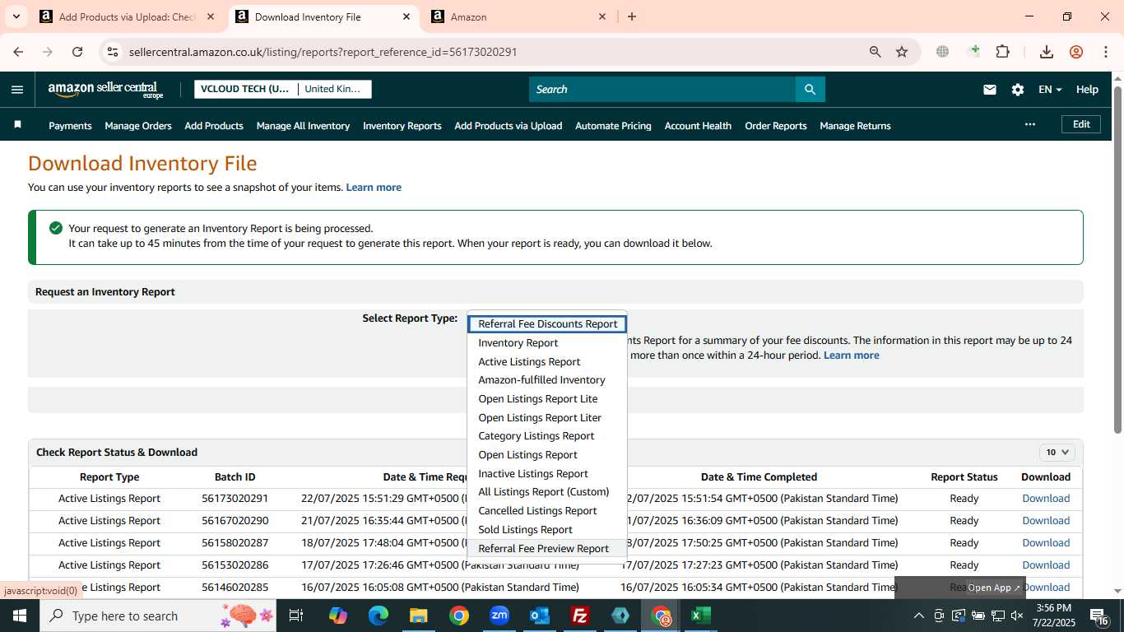The height and width of the screenshot is (632, 1124).
Task: Open the tab search chevron button
Action: click(16, 16)
